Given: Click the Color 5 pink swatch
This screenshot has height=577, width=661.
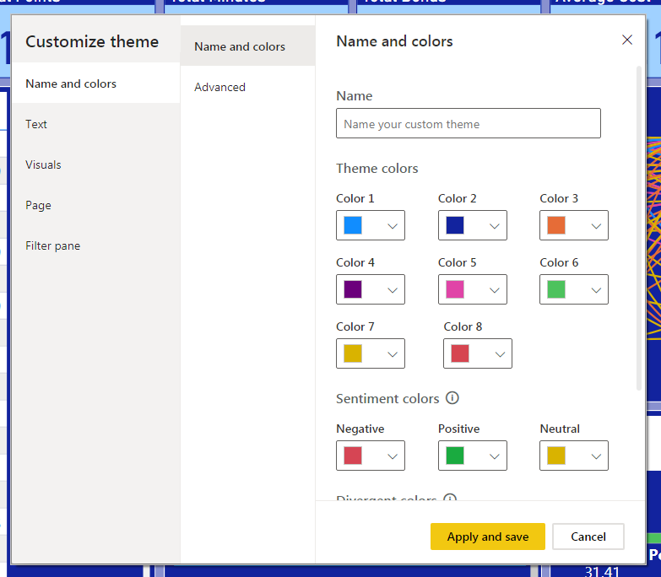Looking at the screenshot, I should pyautogui.click(x=455, y=289).
